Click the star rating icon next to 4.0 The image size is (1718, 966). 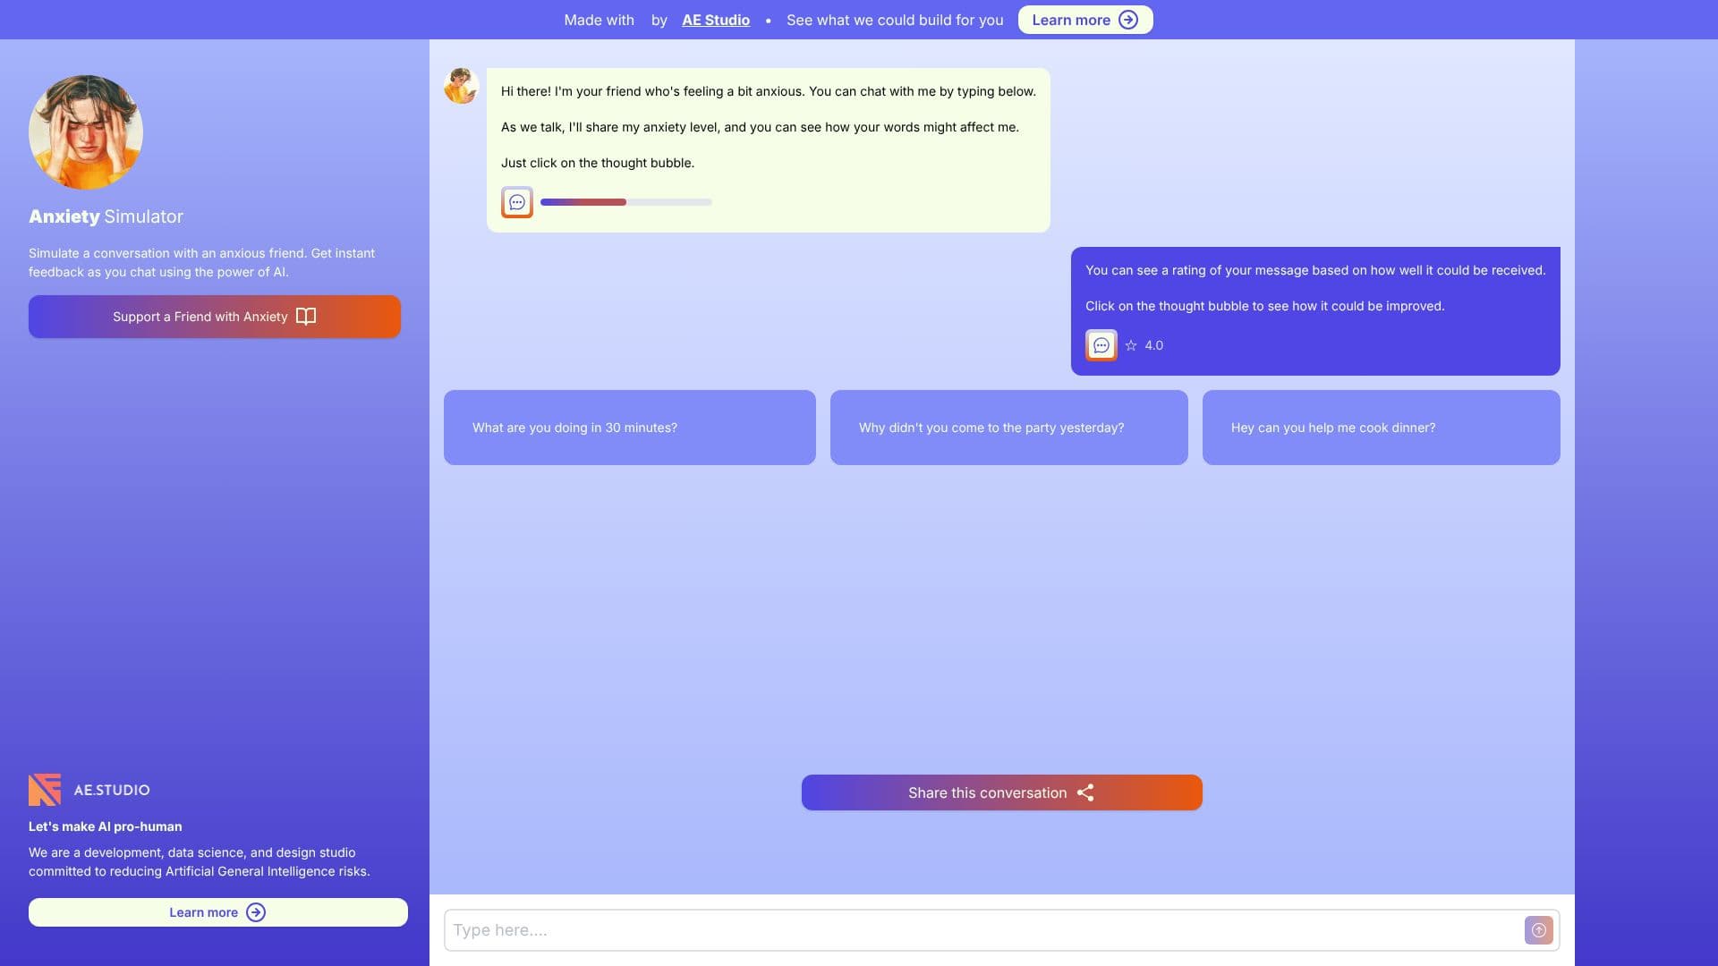click(x=1131, y=345)
